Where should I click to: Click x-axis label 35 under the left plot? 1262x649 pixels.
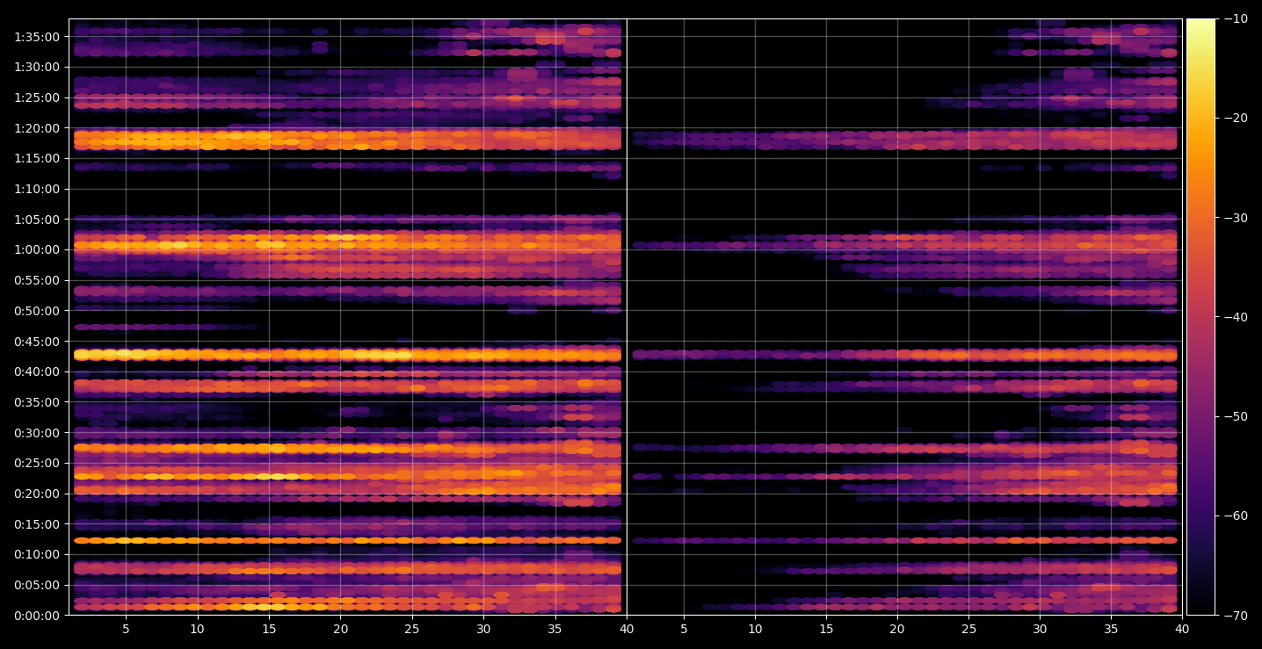555,629
